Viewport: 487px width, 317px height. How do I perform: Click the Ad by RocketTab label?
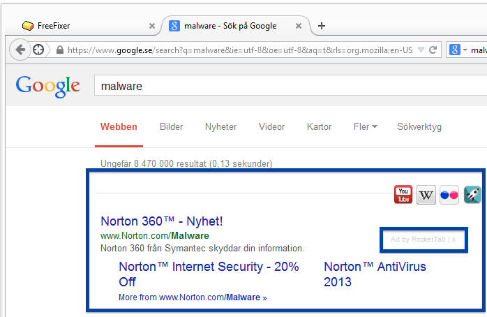pyautogui.click(x=418, y=239)
